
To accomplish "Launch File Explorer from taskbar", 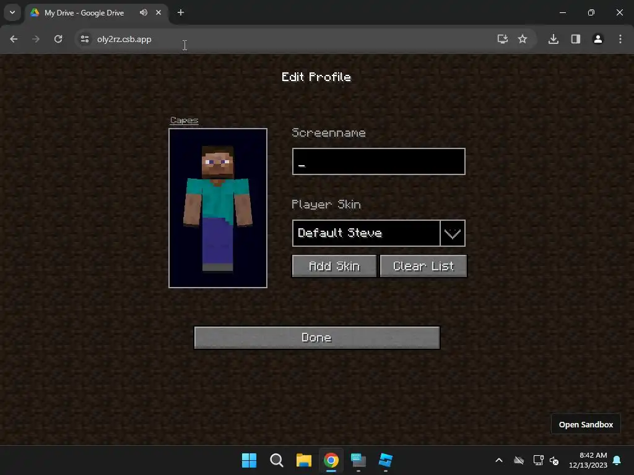I will pos(303,460).
